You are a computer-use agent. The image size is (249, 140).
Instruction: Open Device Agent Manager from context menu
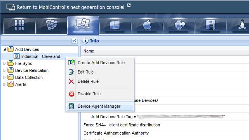100,106
